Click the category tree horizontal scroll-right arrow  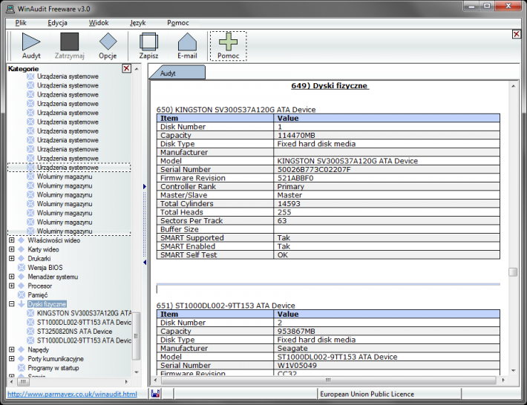click(126, 381)
